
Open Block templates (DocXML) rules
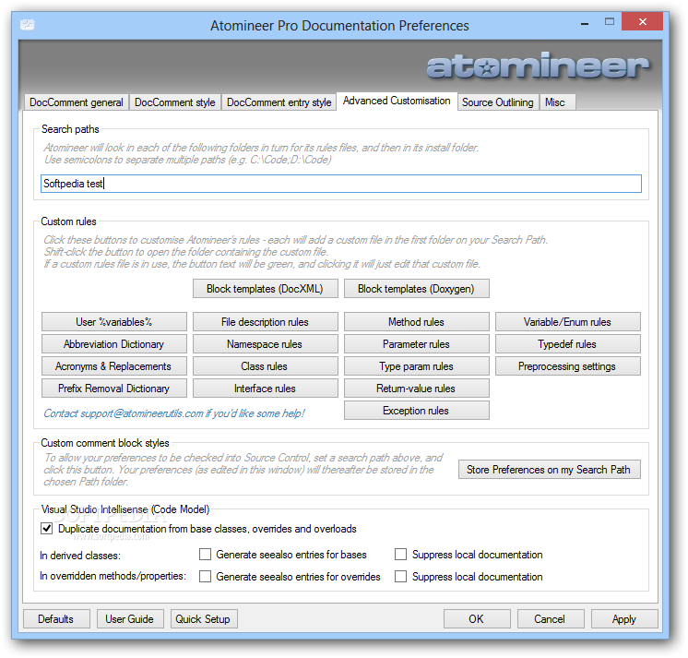coord(265,289)
